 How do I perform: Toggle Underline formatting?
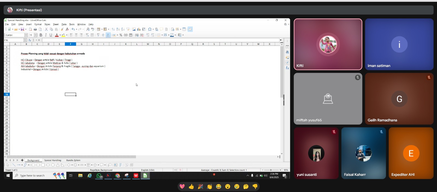pyautogui.click(x=51, y=35)
